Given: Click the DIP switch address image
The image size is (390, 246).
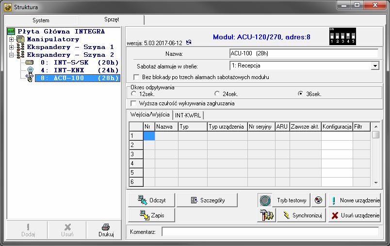Looking at the screenshot, I should click(342, 36).
